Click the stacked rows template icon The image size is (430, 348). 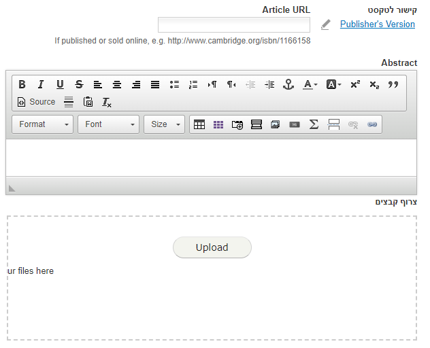coord(257,124)
